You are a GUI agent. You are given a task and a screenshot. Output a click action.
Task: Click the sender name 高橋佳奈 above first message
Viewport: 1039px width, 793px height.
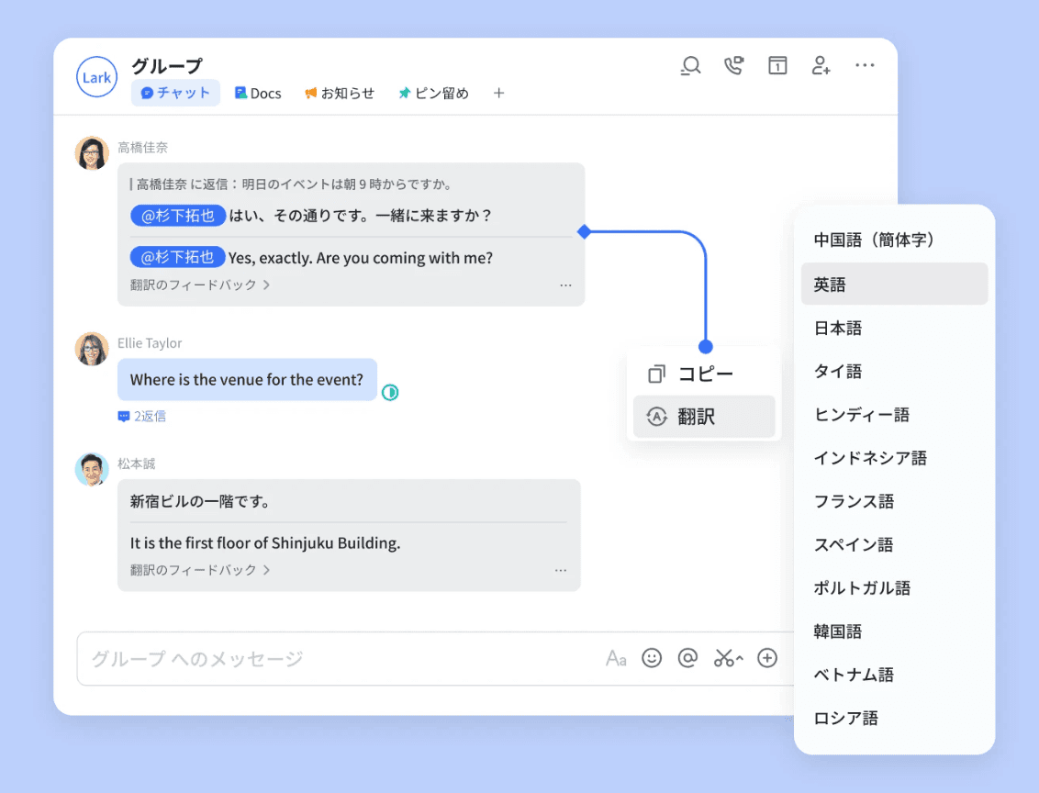click(x=142, y=147)
